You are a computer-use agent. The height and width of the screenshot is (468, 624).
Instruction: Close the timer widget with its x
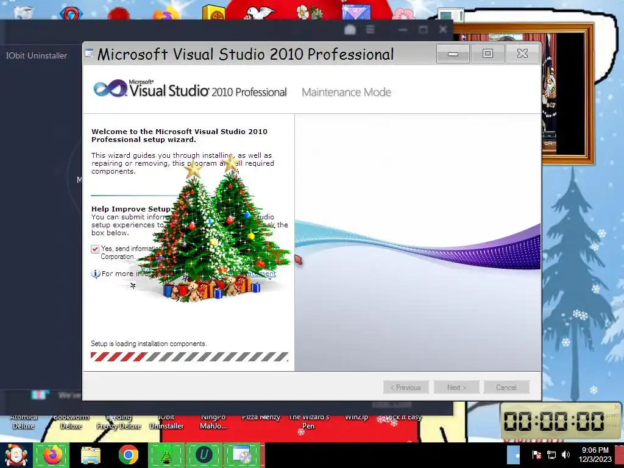pos(617,407)
